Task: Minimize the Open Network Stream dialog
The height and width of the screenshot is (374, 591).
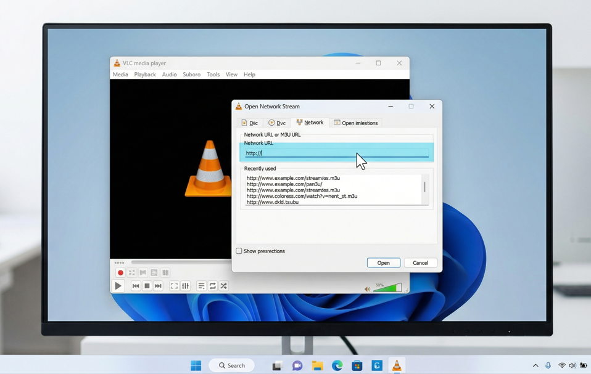Action: (391, 107)
